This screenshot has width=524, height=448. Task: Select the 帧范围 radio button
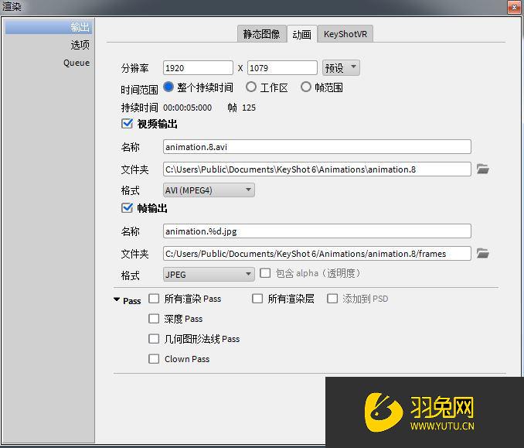[x=306, y=87]
